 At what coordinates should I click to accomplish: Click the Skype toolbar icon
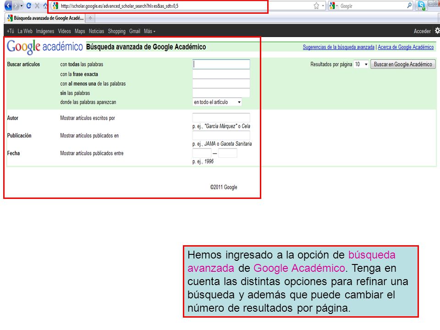click(x=421, y=5)
